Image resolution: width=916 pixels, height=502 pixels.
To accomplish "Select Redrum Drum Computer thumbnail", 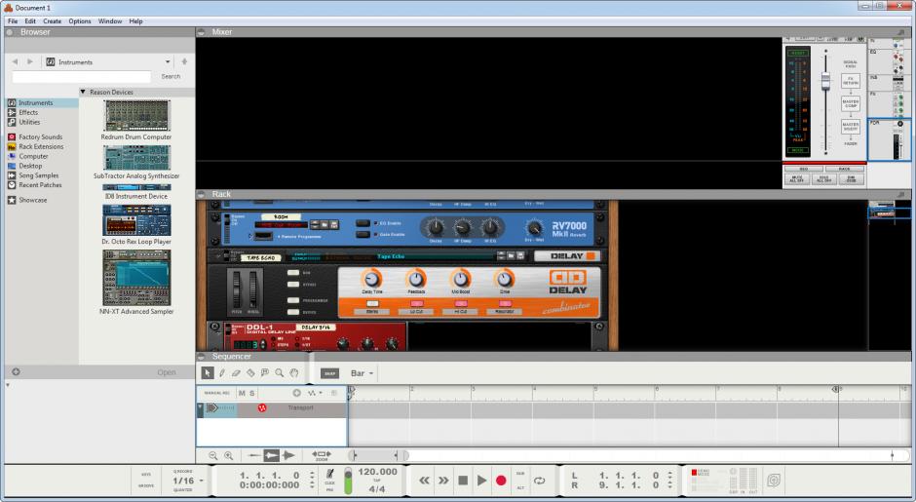I will click(136, 115).
